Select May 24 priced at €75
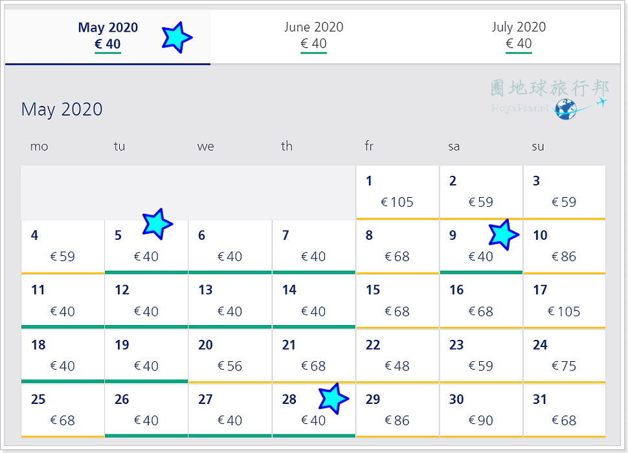The width and height of the screenshot is (628, 453). click(564, 355)
